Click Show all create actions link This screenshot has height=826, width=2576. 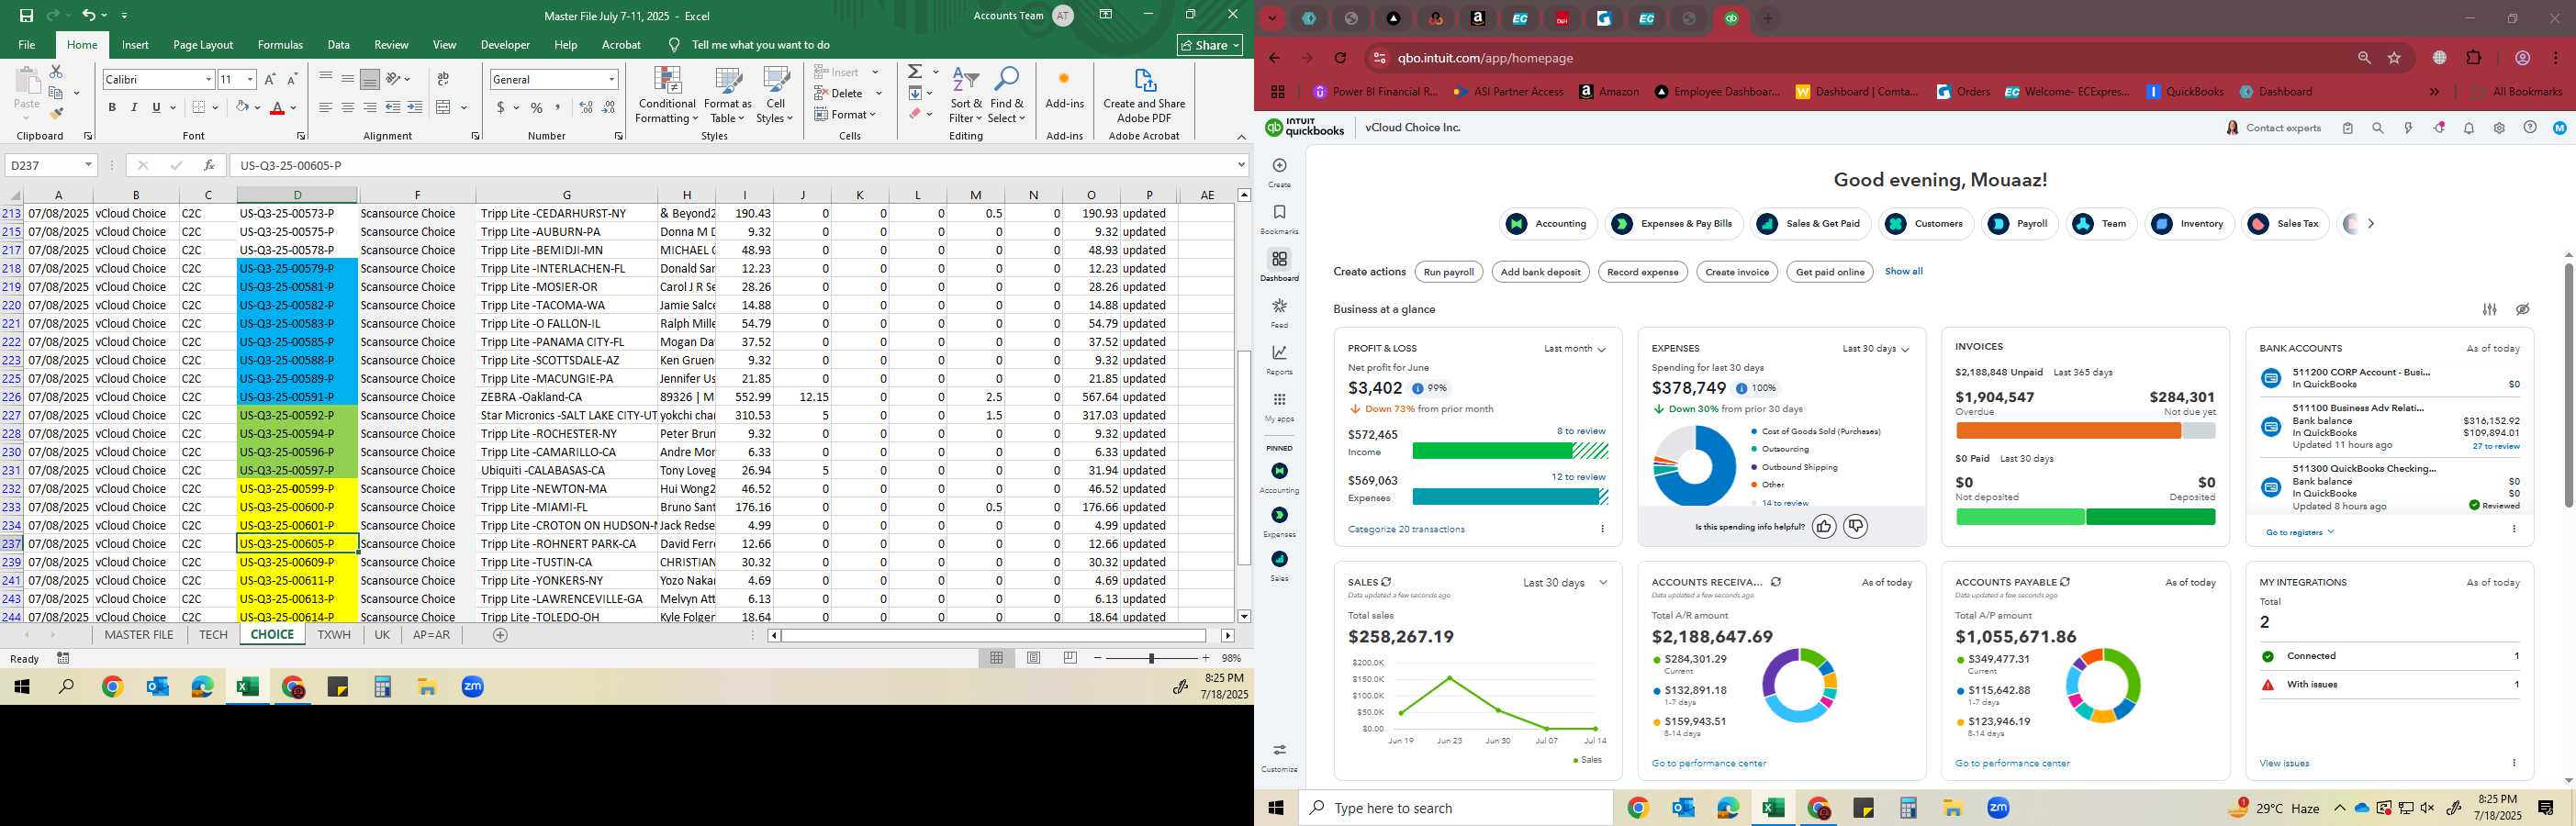1903,271
